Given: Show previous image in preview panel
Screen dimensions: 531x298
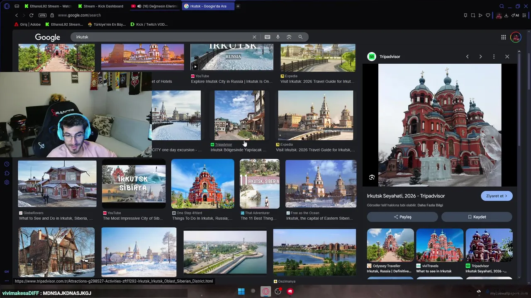Looking at the screenshot, I should click(x=467, y=57).
